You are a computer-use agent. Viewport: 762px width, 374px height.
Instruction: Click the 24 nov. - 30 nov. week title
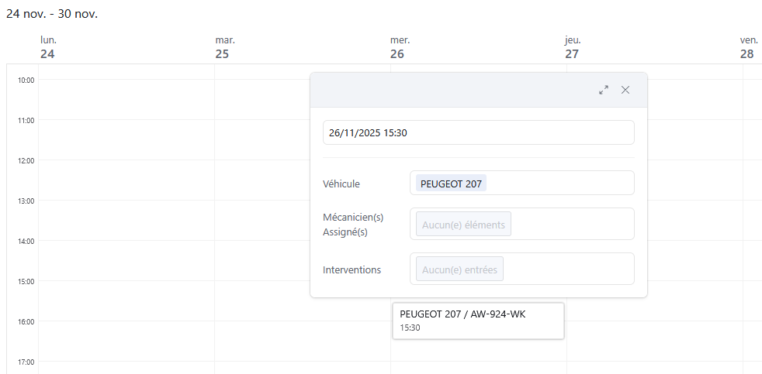52,14
